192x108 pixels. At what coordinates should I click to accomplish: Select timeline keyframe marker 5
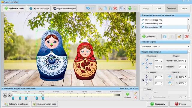[x=43, y=98]
